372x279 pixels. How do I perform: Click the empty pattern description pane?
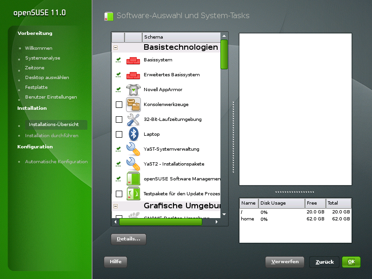(295, 109)
